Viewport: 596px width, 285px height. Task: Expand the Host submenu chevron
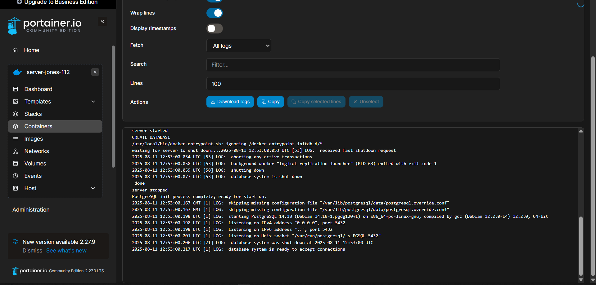[x=93, y=188]
